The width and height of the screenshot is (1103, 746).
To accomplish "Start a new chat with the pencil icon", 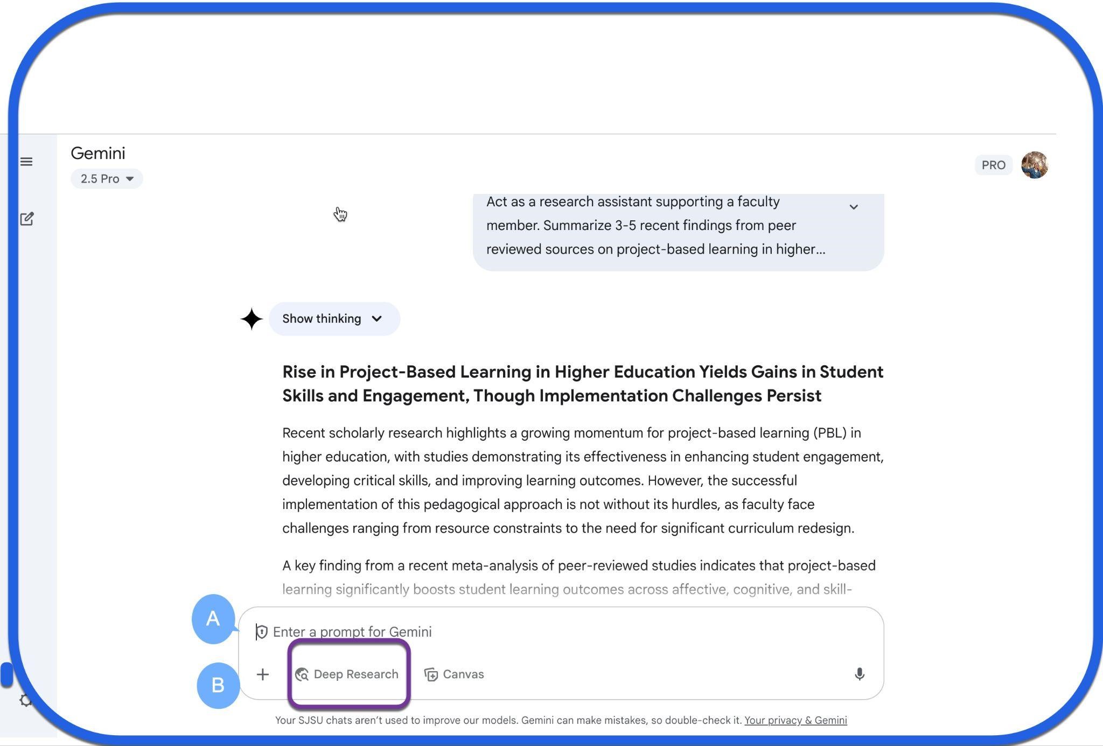I will [27, 219].
